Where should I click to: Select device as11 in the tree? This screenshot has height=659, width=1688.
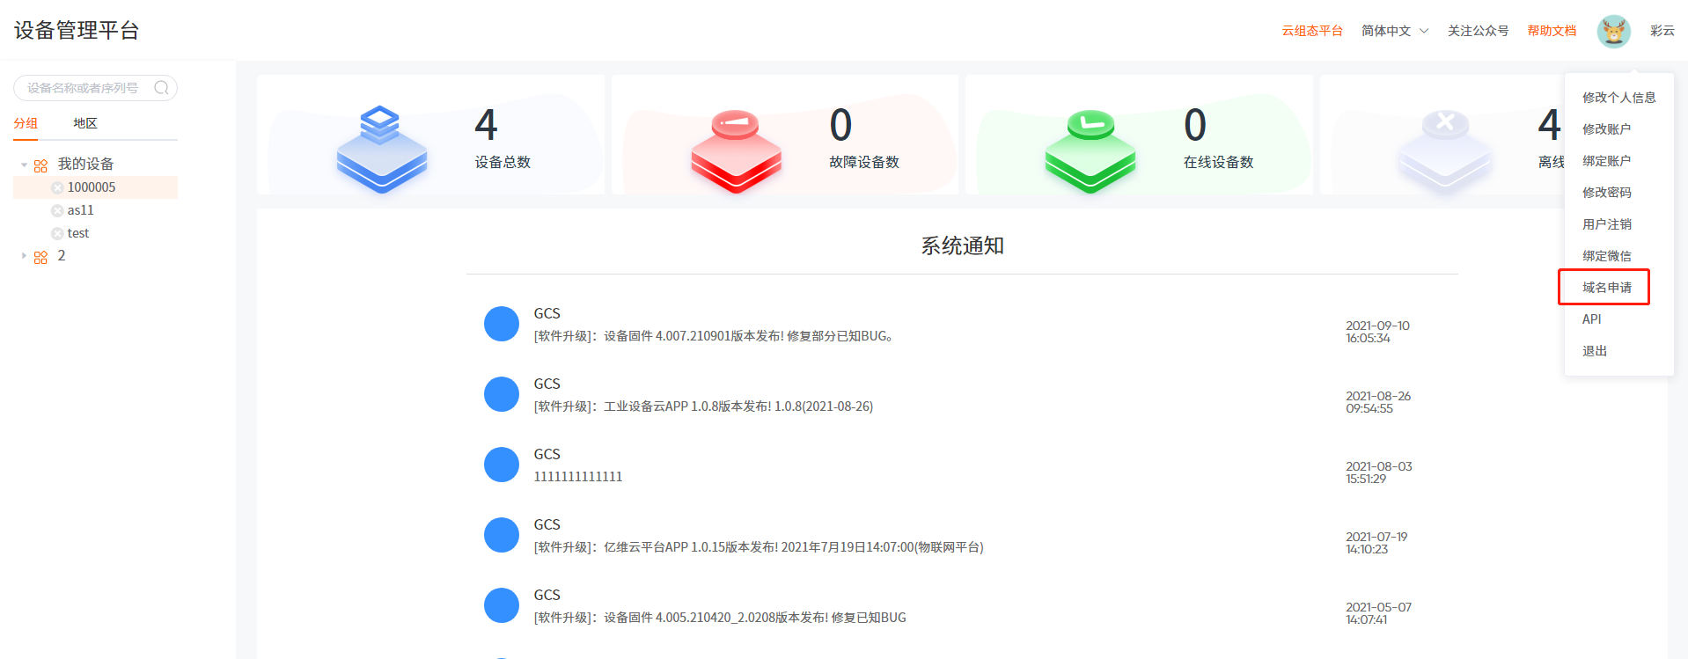(x=80, y=210)
